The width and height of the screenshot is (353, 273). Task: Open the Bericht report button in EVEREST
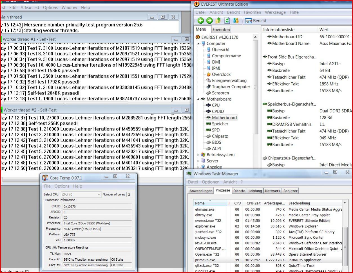point(256,21)
